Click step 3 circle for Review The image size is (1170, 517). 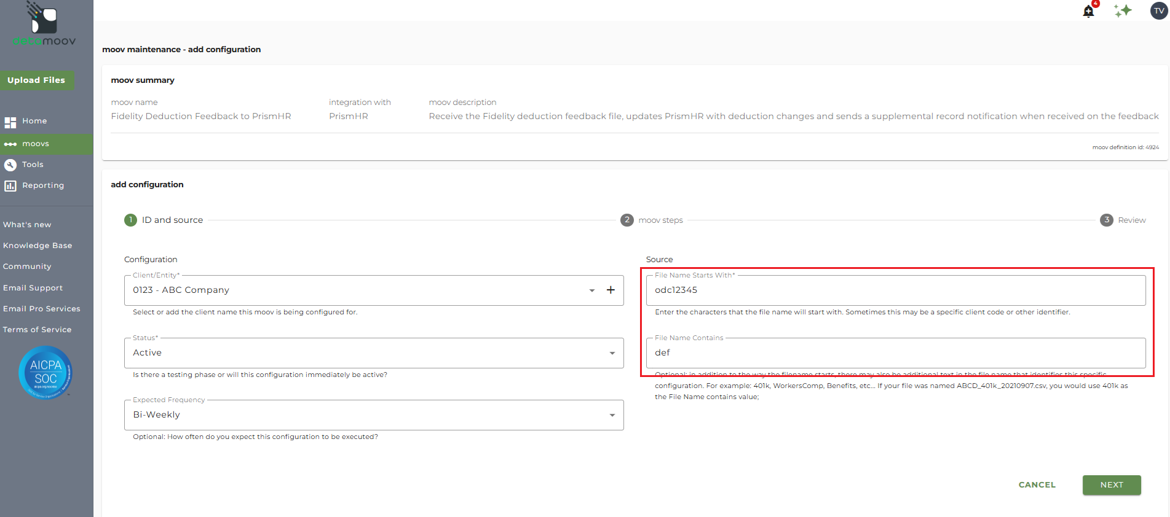[1107, 220]
